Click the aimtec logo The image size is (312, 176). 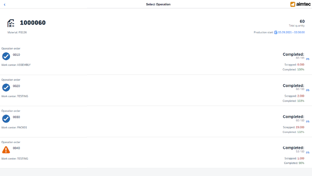coord(300,4)
